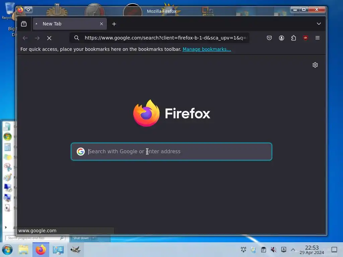Viewport: 343px width, 257px height.
Task: Open the Start menu orb
Action: pyautogui.click(x=7, y=250)
